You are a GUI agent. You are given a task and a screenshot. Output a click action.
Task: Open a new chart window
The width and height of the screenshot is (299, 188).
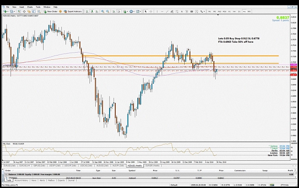tap(5, 11)
